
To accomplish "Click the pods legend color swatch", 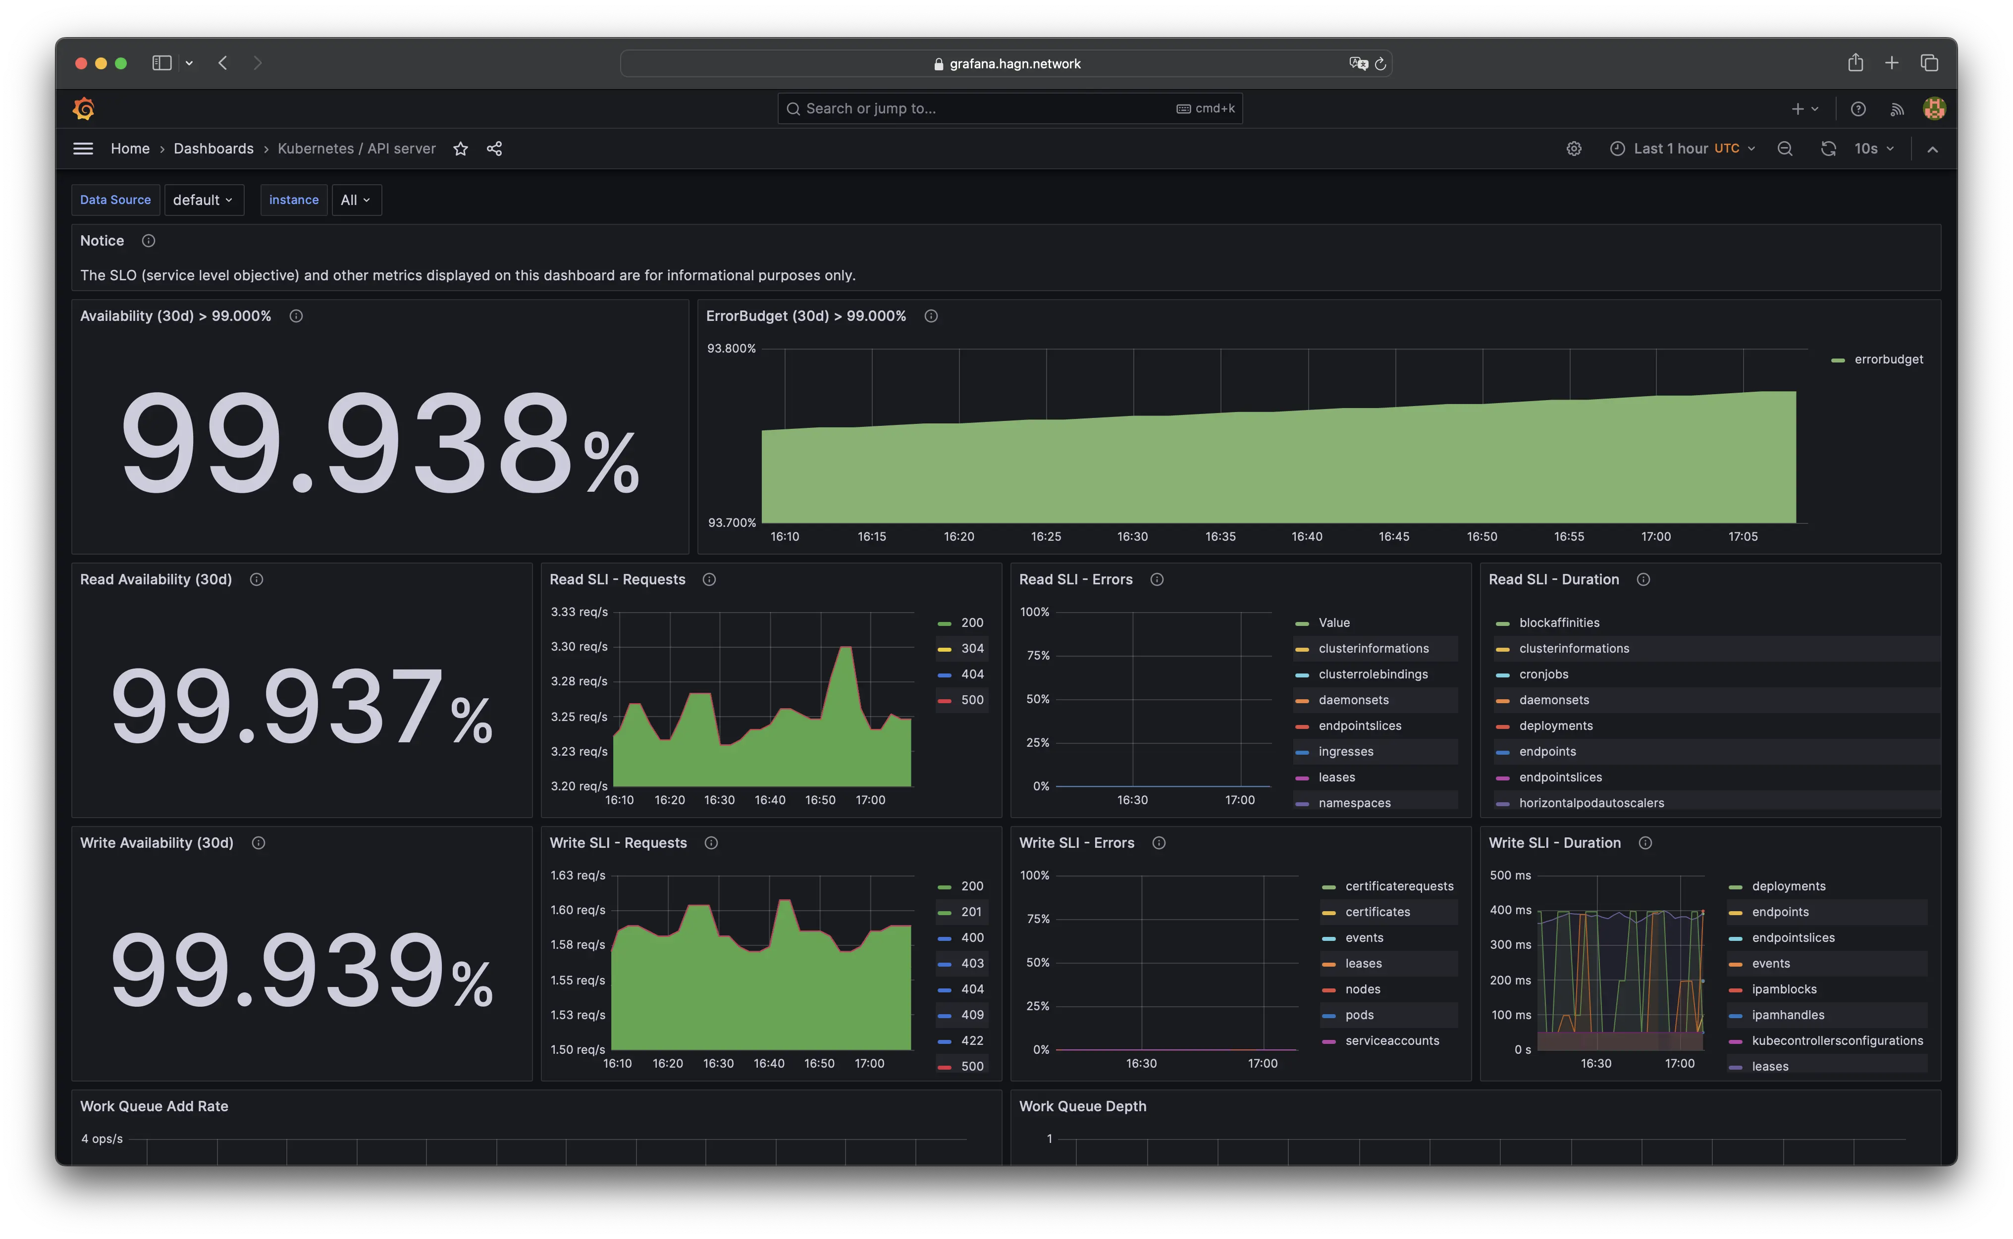I will [x=1328, y=1015].
